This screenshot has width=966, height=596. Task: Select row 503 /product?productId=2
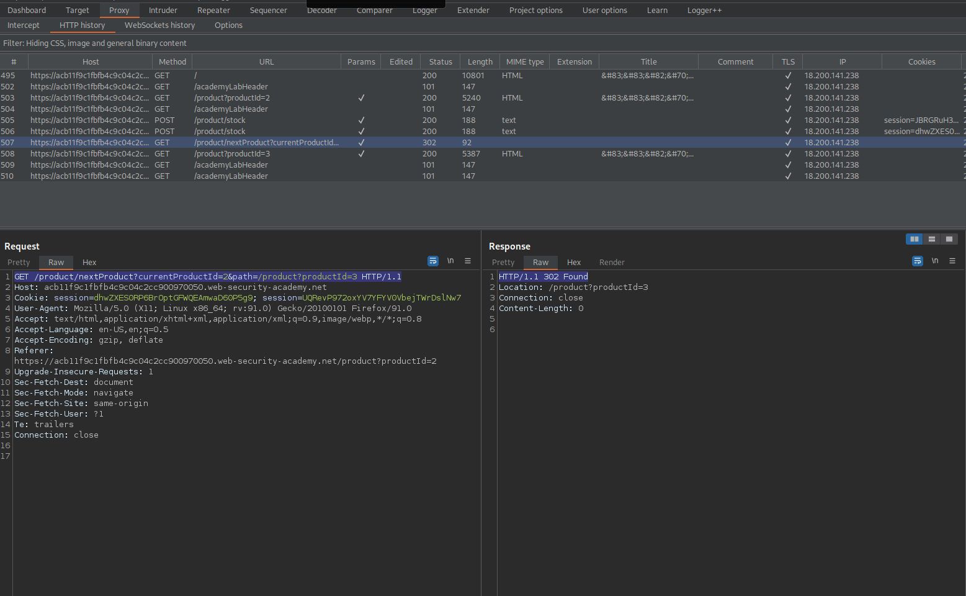tap(483, 98)
